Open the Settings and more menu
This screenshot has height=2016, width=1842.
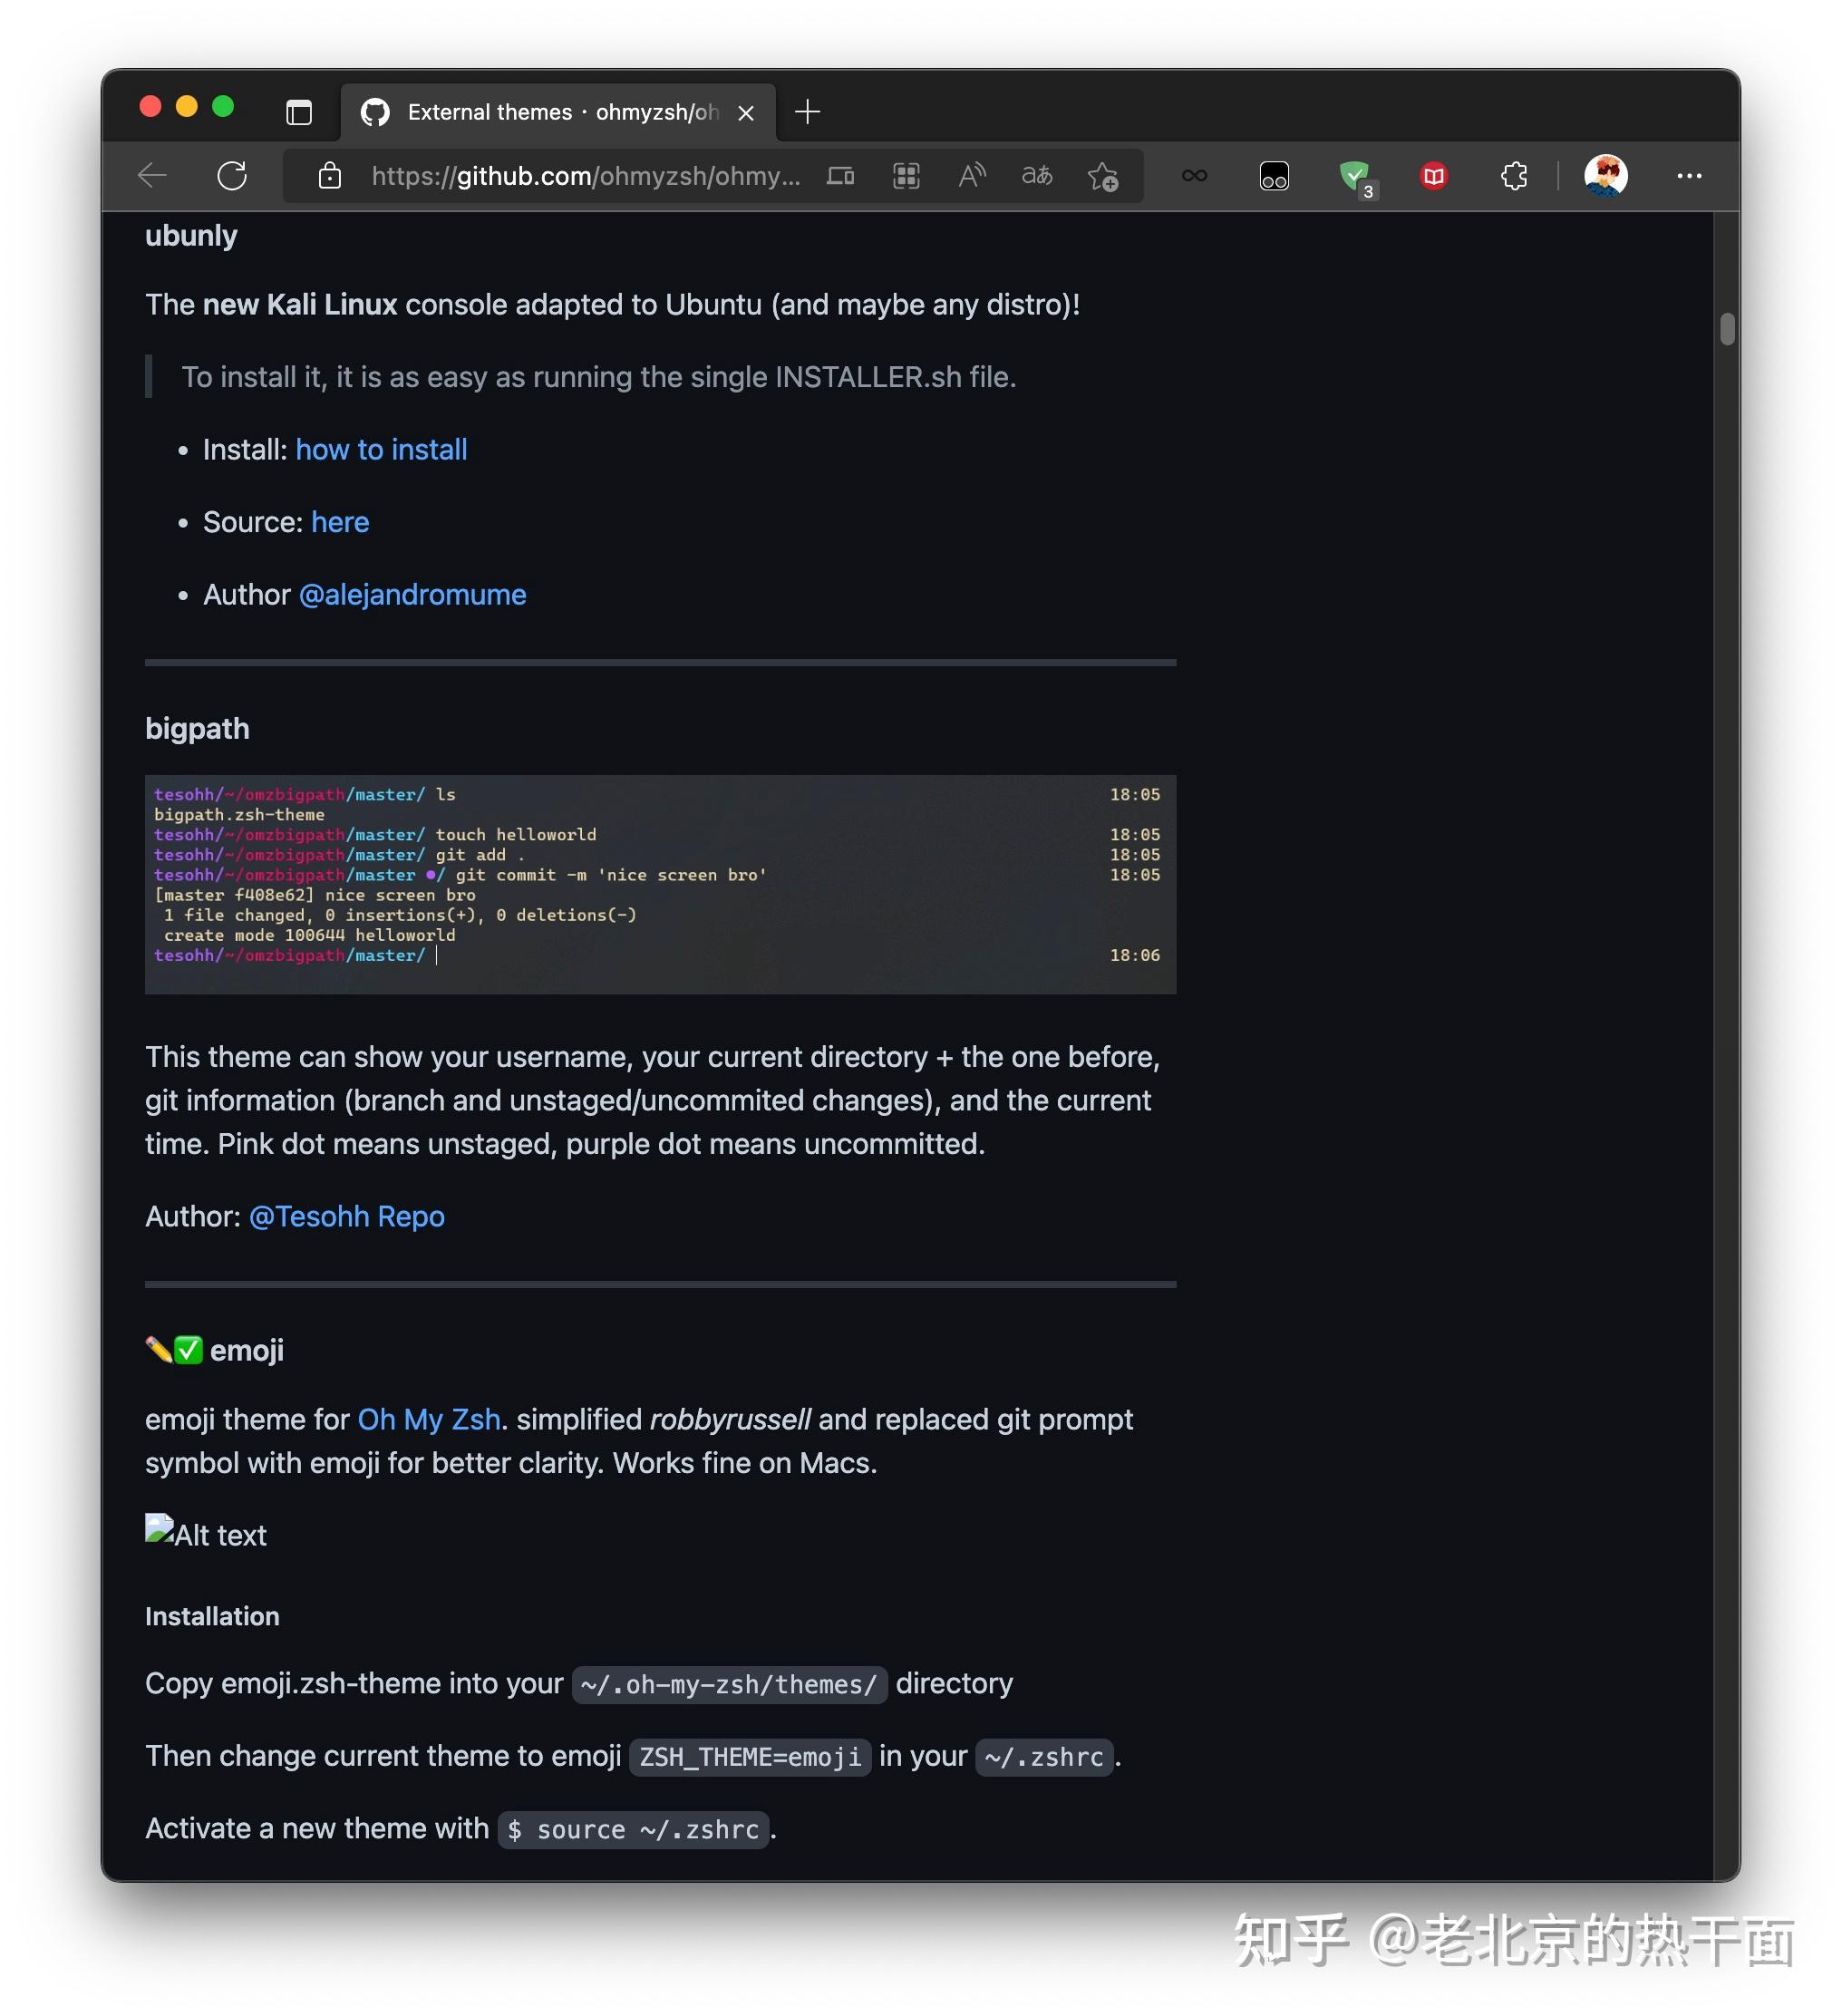pos(1689,176)
